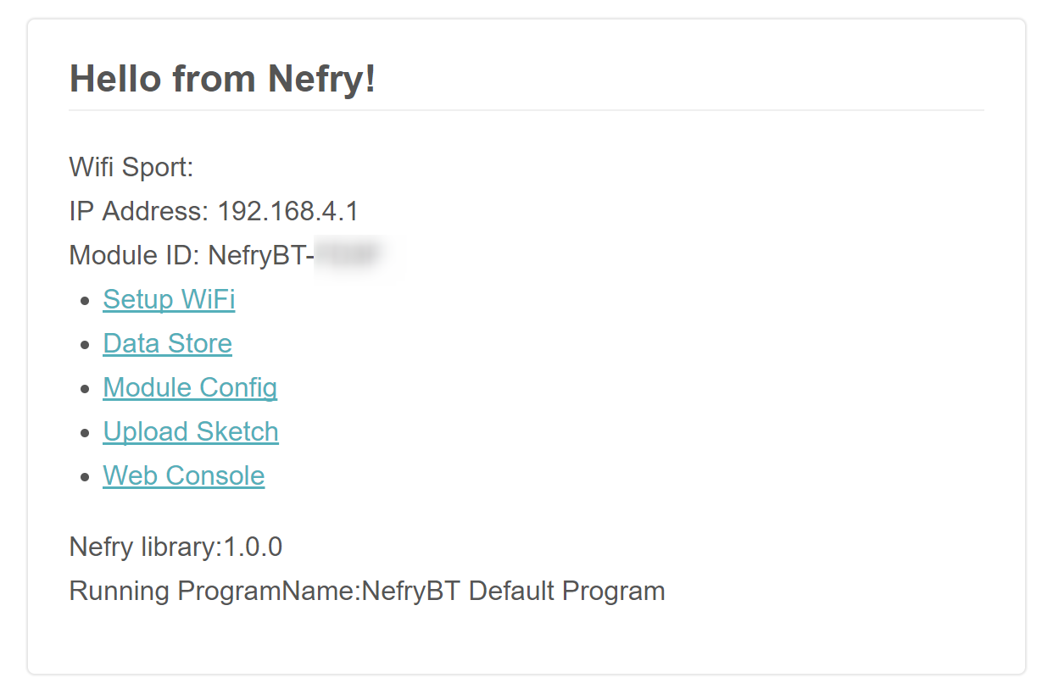Click the bullet beside Data Store

84,345
